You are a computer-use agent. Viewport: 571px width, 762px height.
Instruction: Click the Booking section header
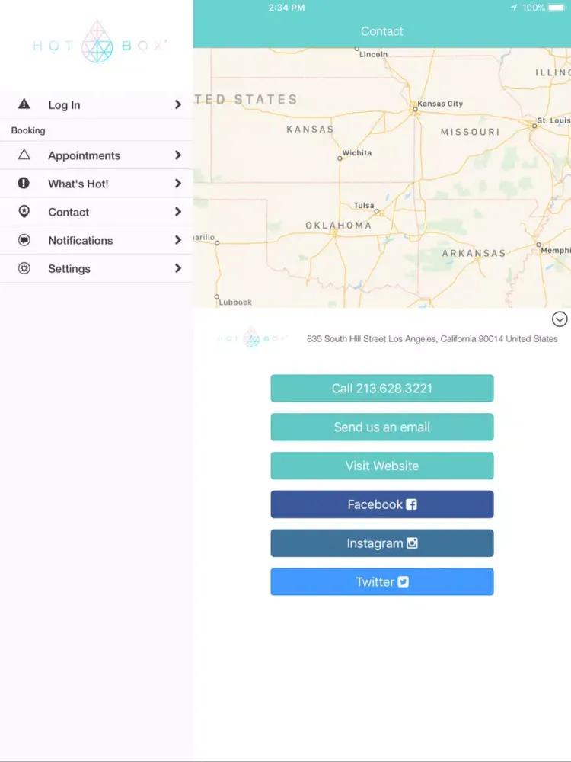28,130
